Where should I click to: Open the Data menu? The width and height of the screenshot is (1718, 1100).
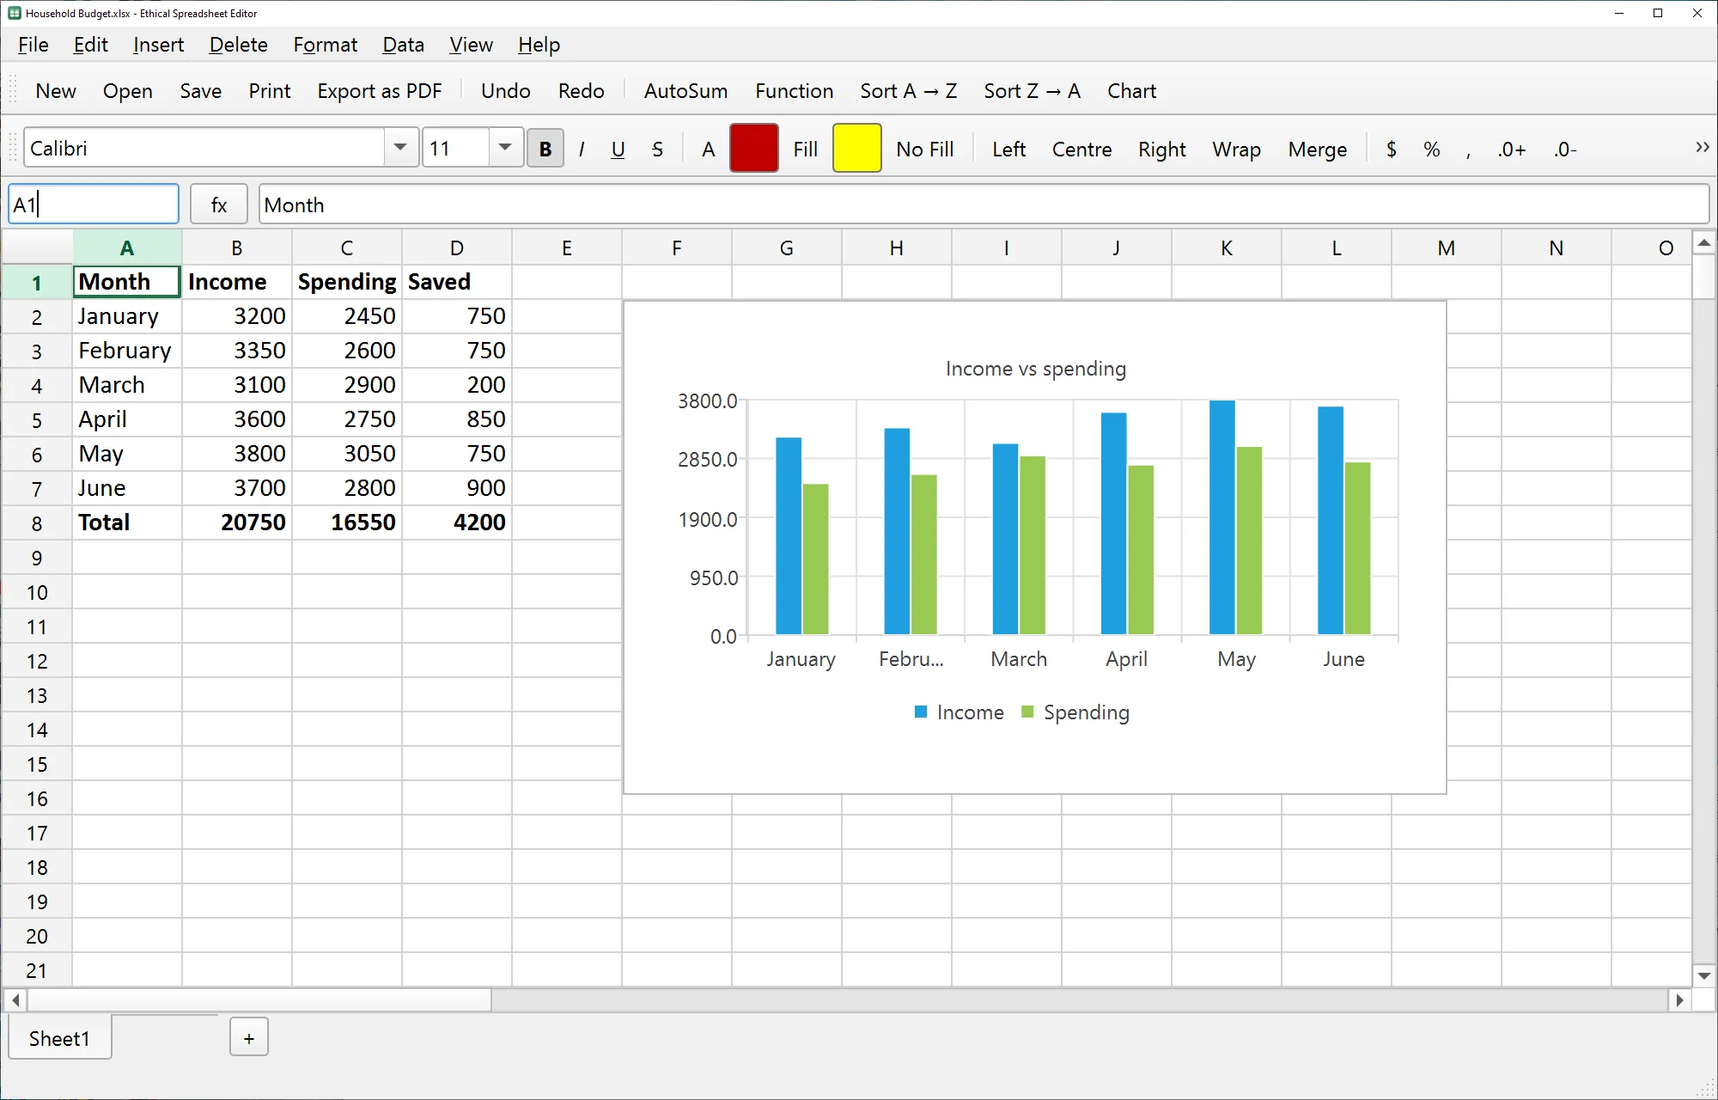point(403,45)
